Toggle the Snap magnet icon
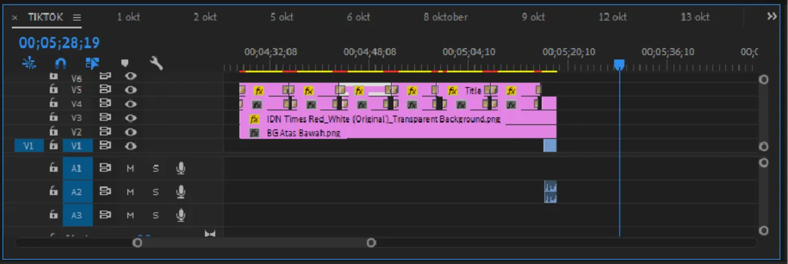Viewport: 788px width, 264px height. [x=60, y=63]
